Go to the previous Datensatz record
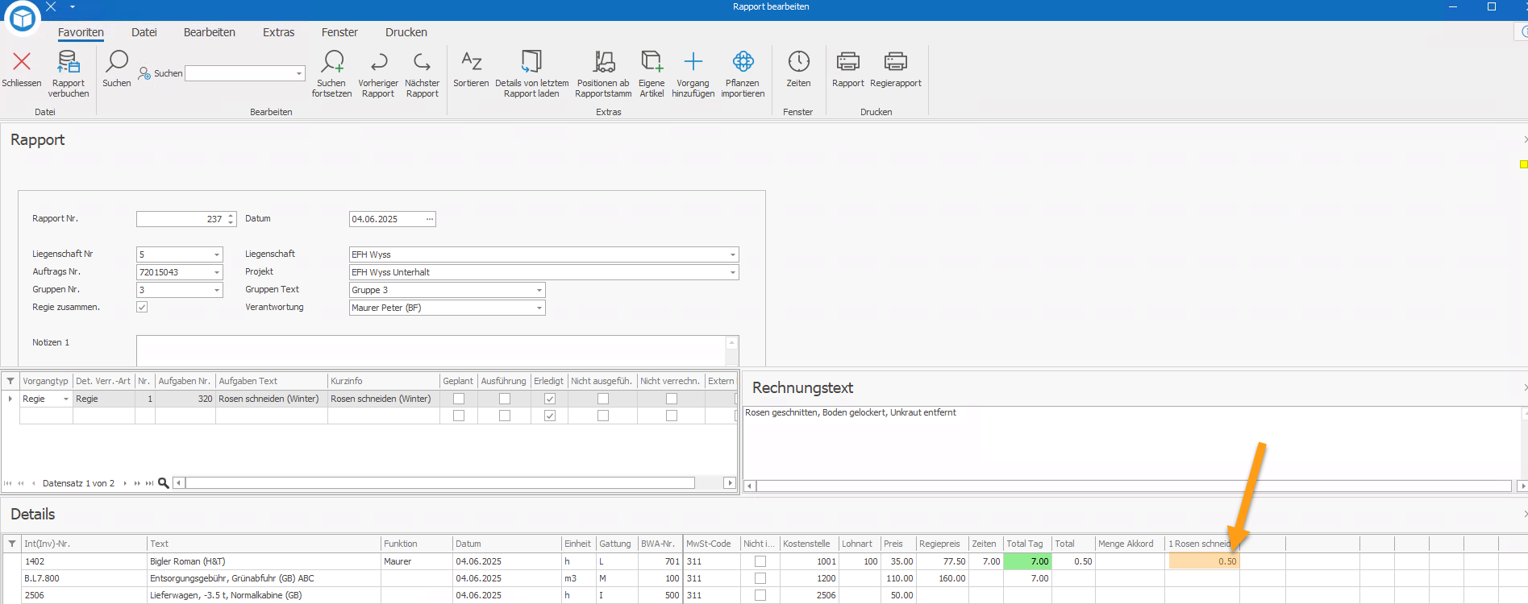 [x=33, y=483]
